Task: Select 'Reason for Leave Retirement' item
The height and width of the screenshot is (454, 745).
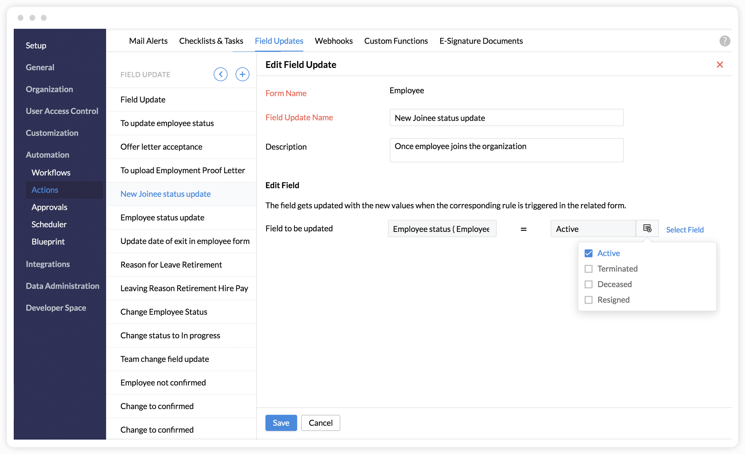Action: (181, 265)
